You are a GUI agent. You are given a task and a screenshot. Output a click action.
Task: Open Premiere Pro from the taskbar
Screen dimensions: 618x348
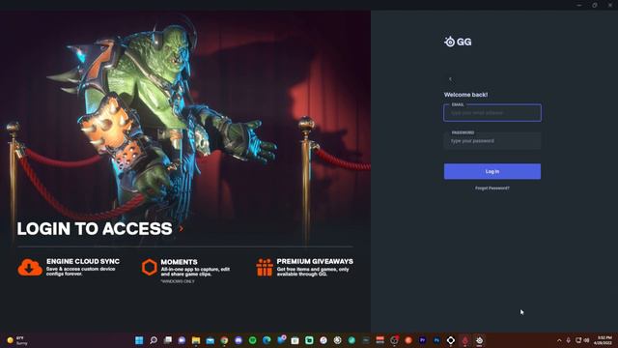[x=423, y=340]
